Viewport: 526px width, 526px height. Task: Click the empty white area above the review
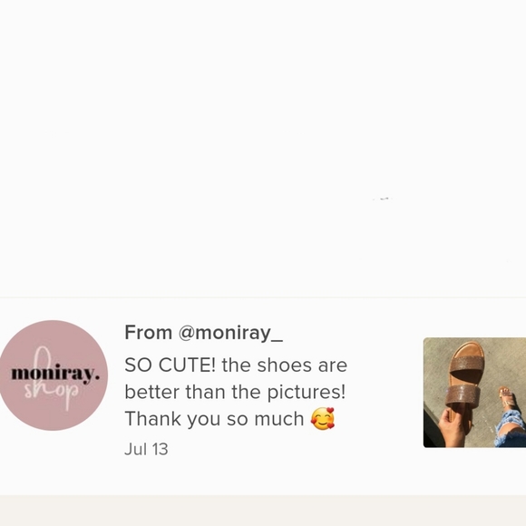point(263,148)
